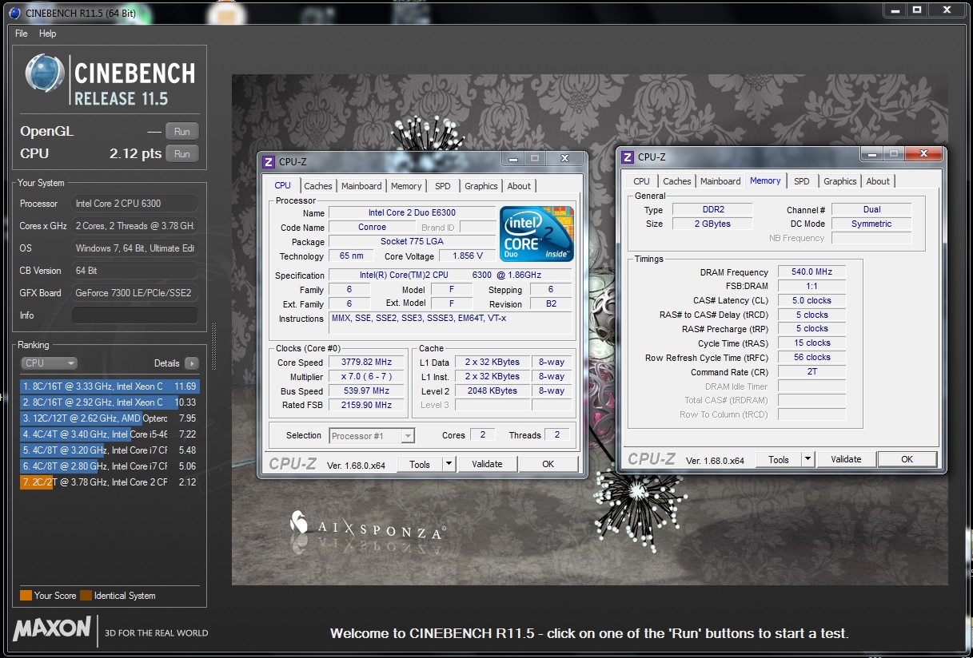
Task: Open the Details arrow in Ranking panel
Action: point(191,363)
